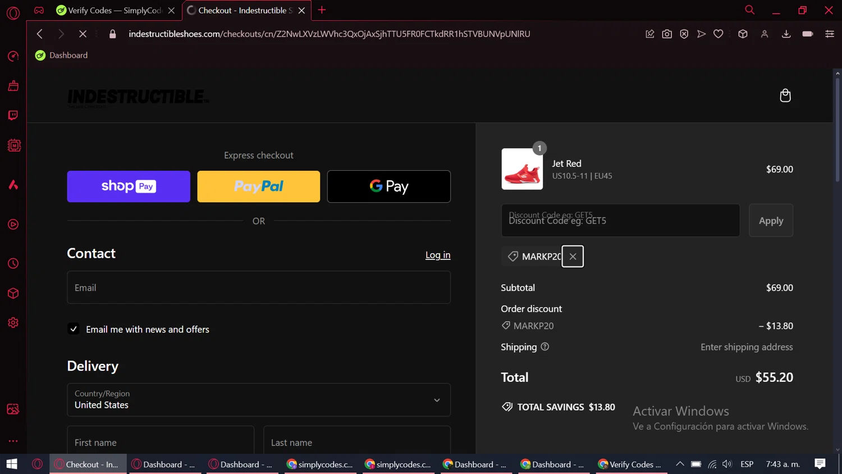Open Extensions cube icon in sidebar
The width and height of the screenshot is (842, 474).
13,293
